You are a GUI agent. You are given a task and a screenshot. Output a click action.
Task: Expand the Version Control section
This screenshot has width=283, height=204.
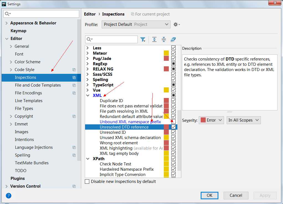tap(6, 186)
